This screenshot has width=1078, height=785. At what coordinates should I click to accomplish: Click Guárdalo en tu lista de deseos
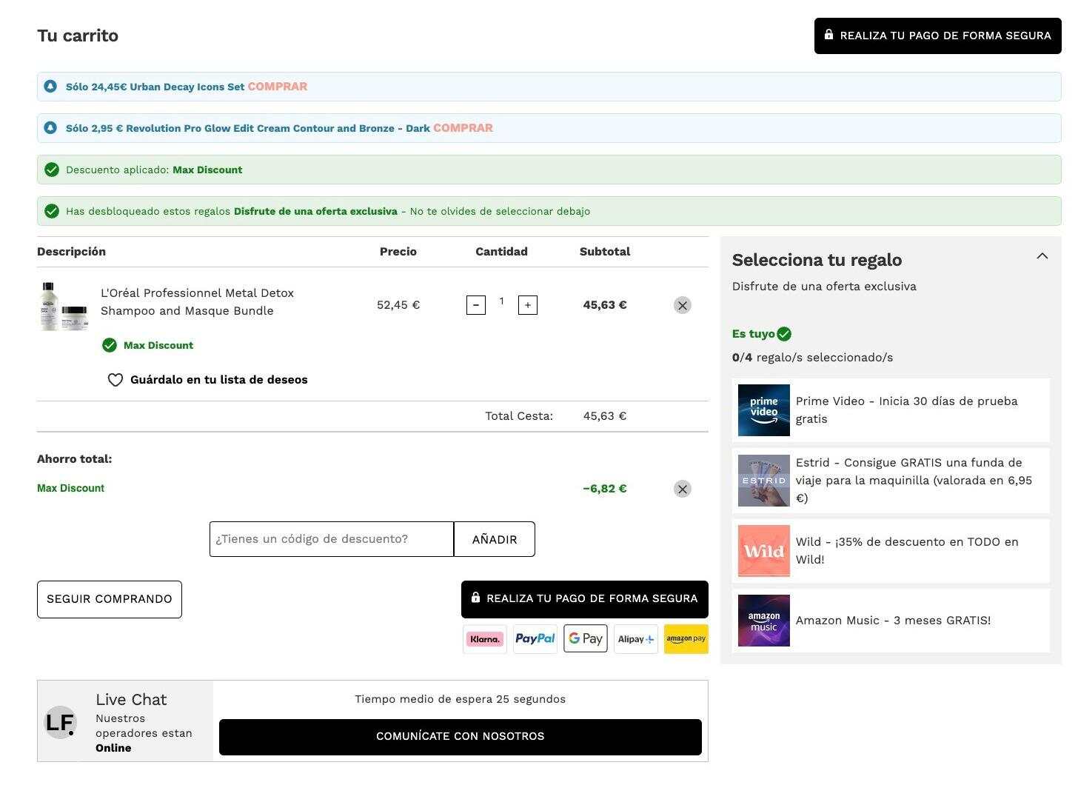click(x=219, y=380)
